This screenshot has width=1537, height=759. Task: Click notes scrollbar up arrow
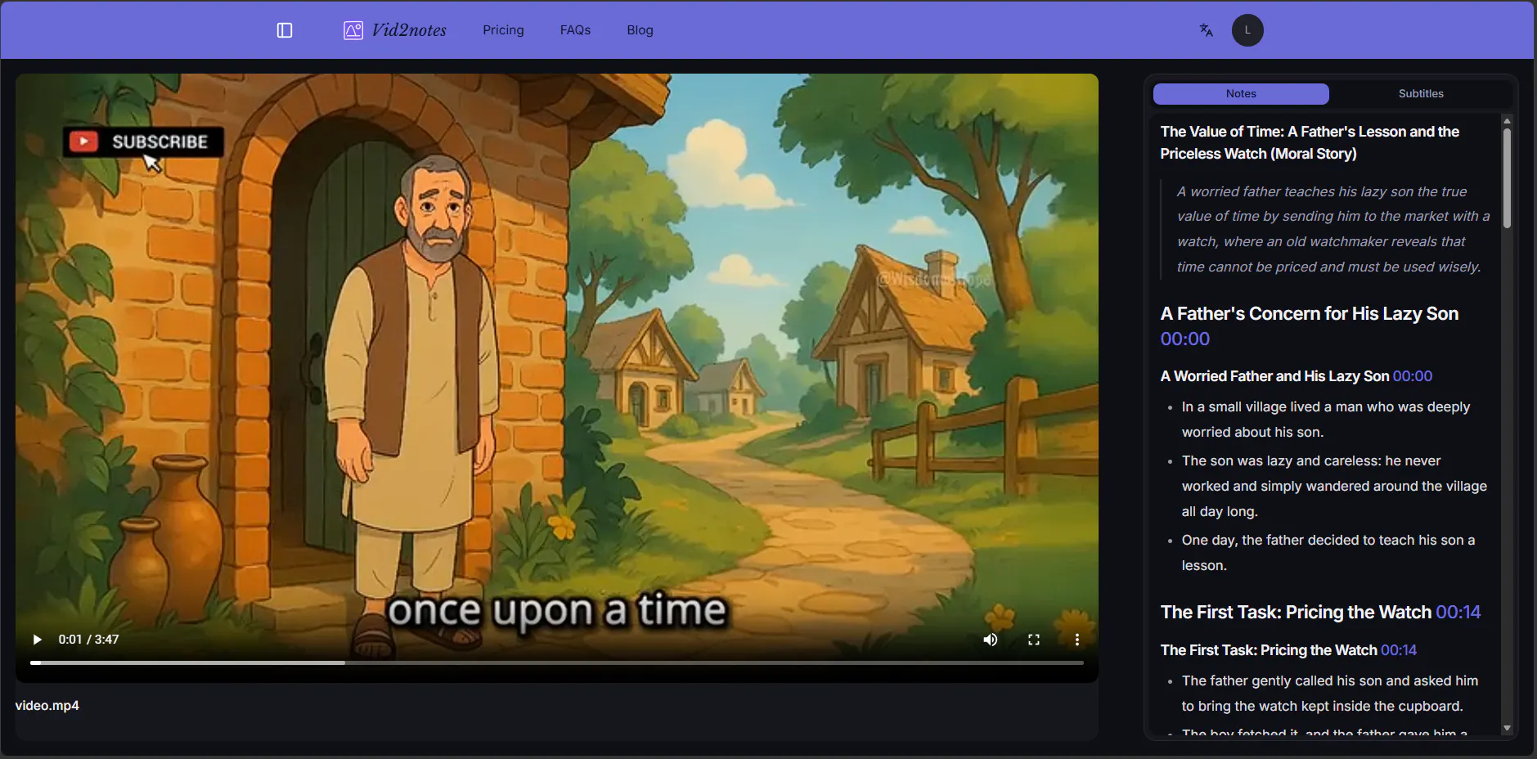click(x=1507, y=121)
